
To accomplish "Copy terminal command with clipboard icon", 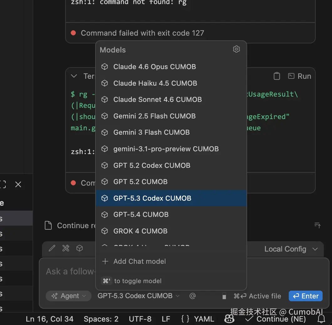I will 277,76.
